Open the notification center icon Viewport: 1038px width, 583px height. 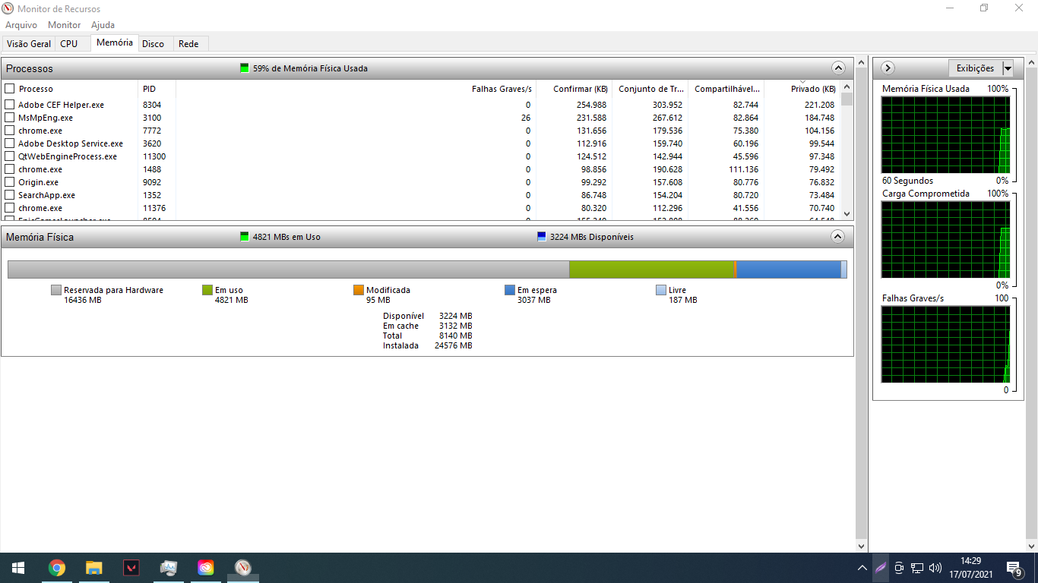coord(1014,568)
